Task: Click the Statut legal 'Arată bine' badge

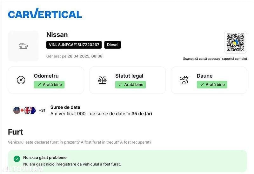Action: point(130,85)
